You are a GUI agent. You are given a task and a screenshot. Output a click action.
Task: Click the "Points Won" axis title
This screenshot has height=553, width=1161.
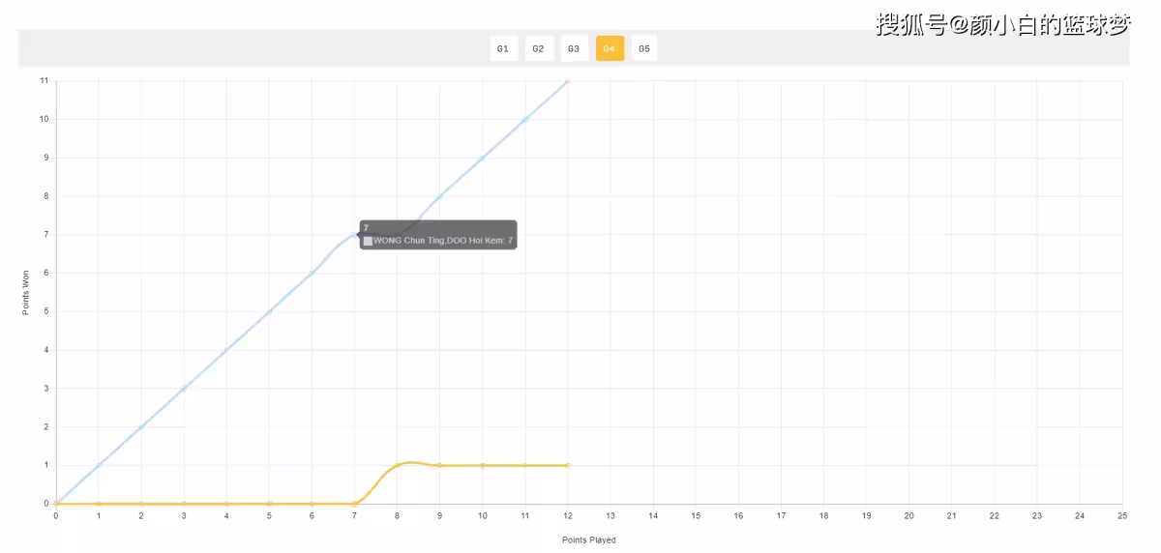25,292
